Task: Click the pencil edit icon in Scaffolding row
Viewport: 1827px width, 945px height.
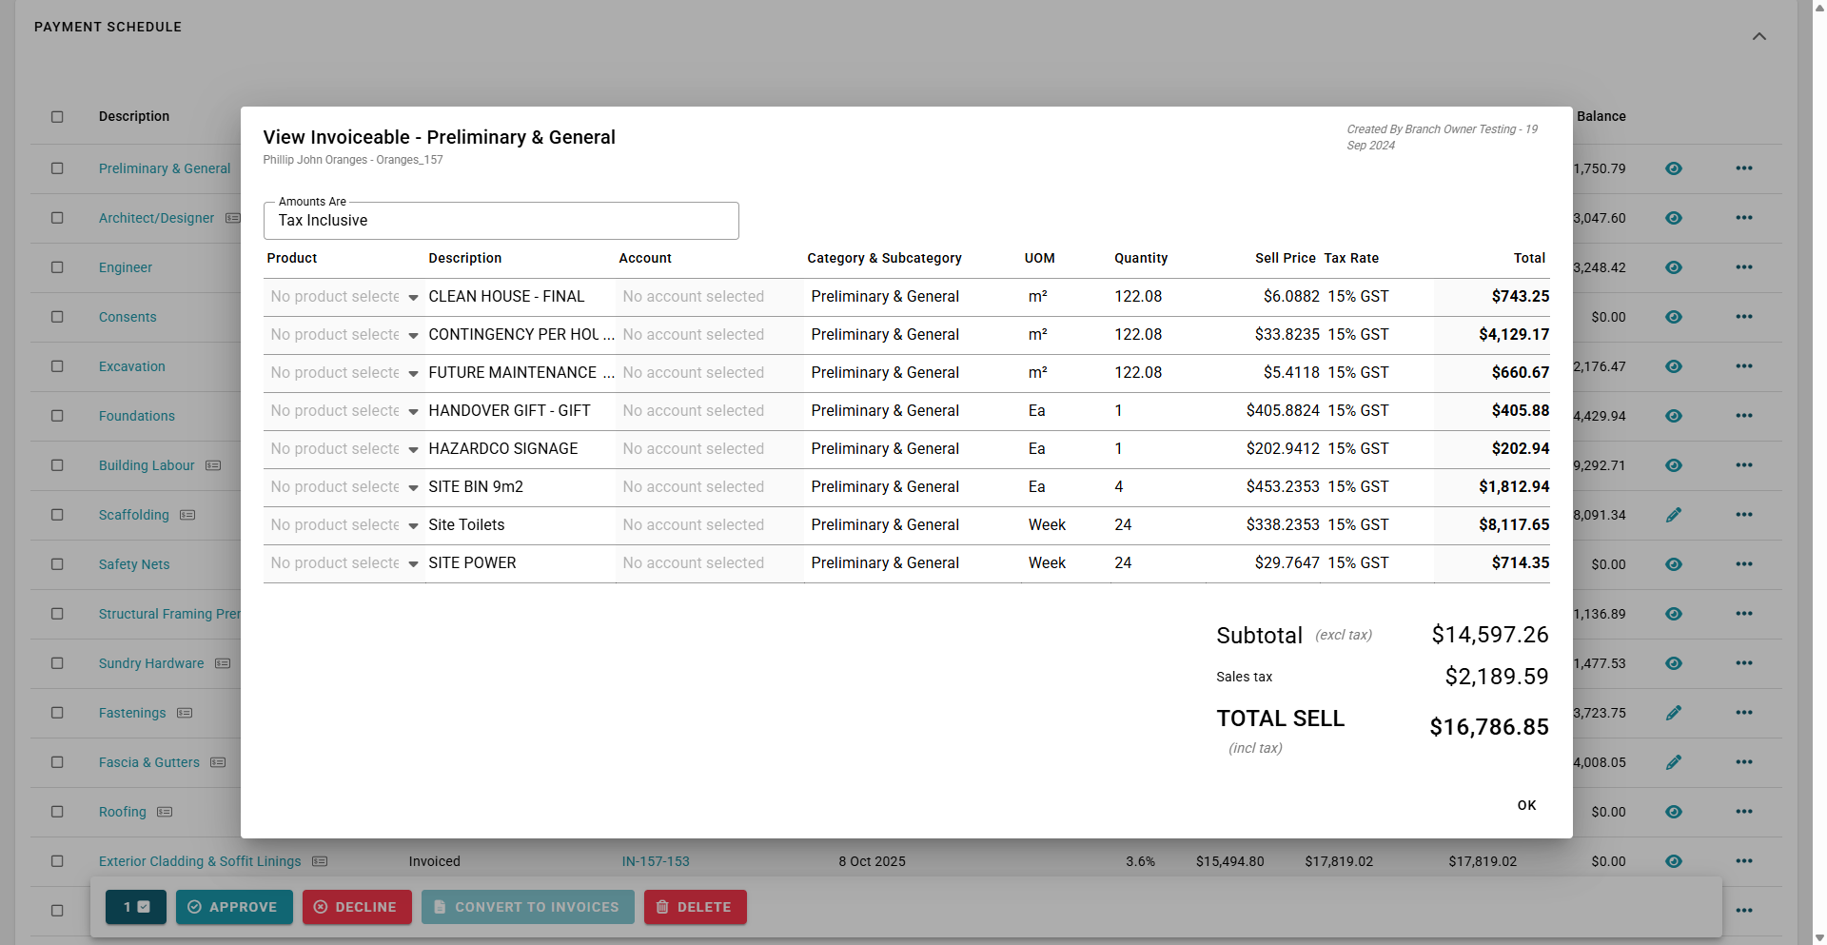Action: tap(1674, 515)
